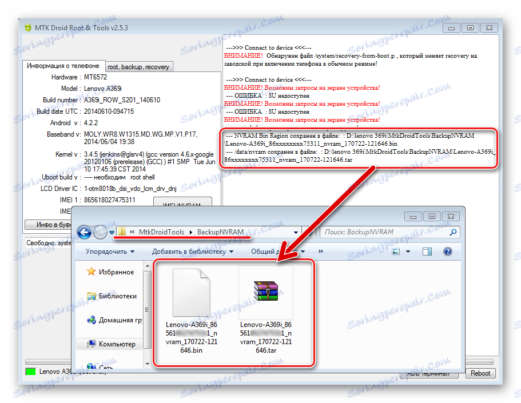Image resolution: width=521 pixels, height=403 pixels.
Task: Switch to Информация о телефоне tab
Action: pos(63,66)
